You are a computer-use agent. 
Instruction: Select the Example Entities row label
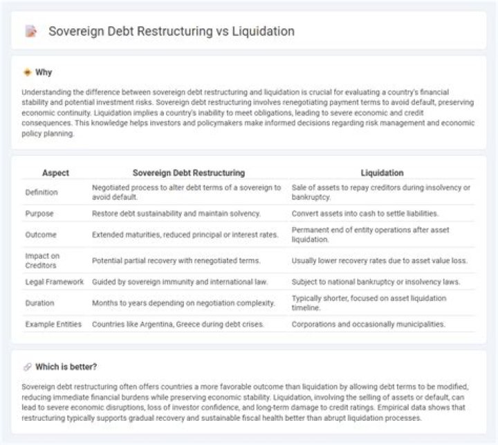[53, 324]
